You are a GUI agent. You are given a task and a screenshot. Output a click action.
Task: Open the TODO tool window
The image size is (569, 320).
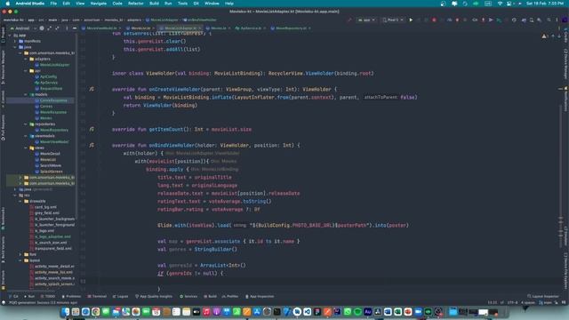(x=47, y=296)
